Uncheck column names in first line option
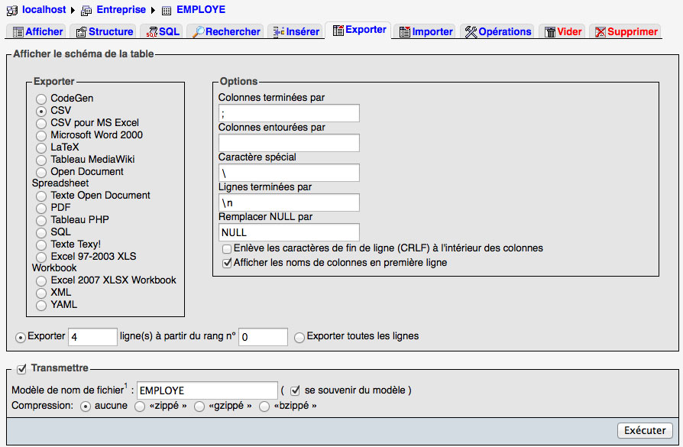Viewport: 683px width, 447px height. pos(227,261)
